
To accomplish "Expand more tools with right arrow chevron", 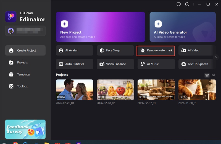I will click(216, 57).
